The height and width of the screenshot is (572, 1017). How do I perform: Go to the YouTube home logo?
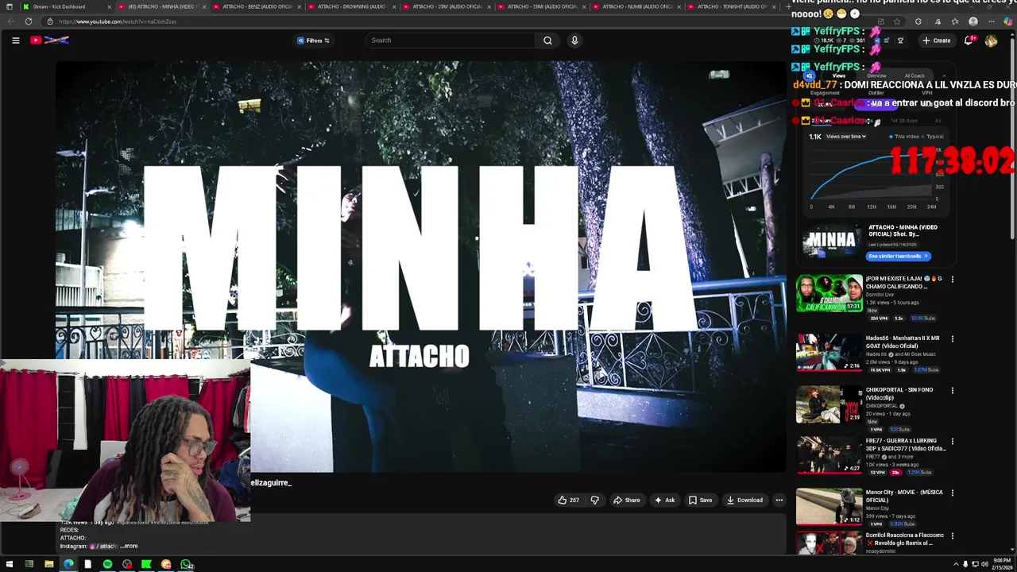point(50,41)
